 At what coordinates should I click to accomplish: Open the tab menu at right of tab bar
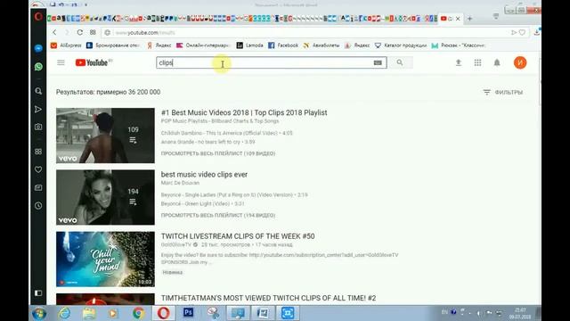tap(496, 16)
